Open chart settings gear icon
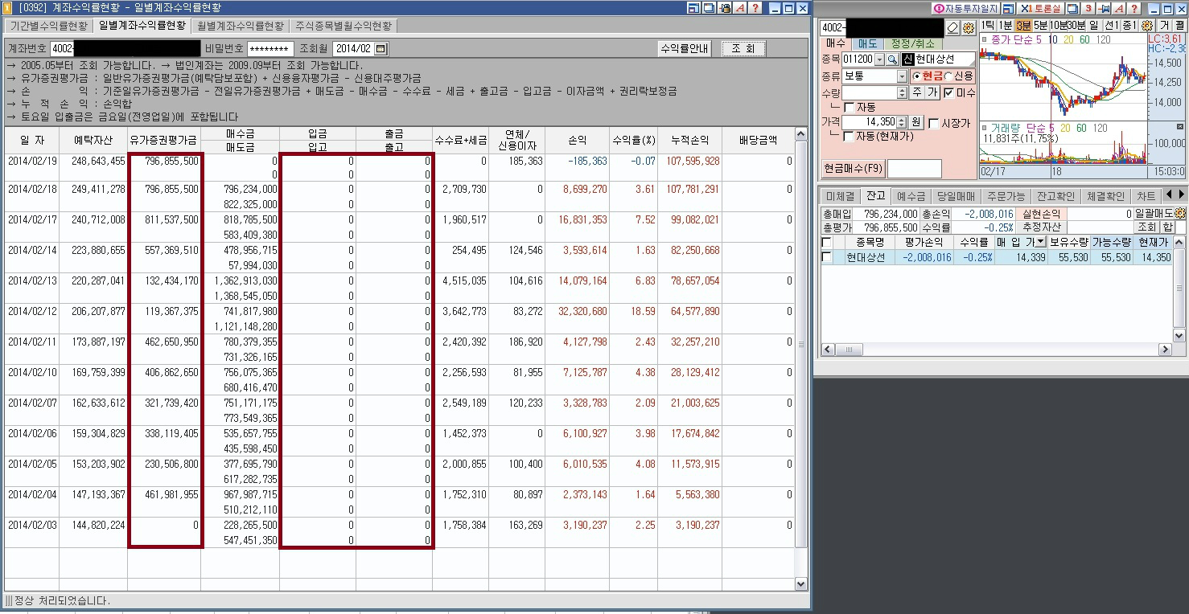The image size is (1189, 614). click(1146, 26)
